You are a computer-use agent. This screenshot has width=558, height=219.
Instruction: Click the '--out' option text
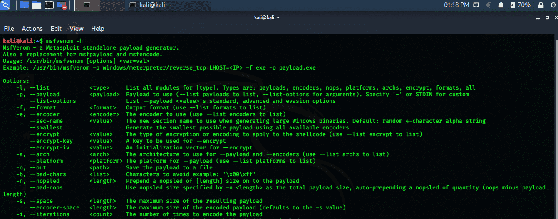38,168
